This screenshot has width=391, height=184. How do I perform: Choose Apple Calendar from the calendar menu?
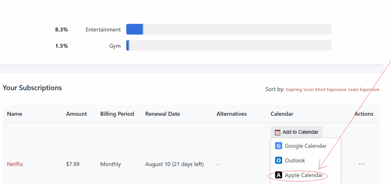(304, 175)
